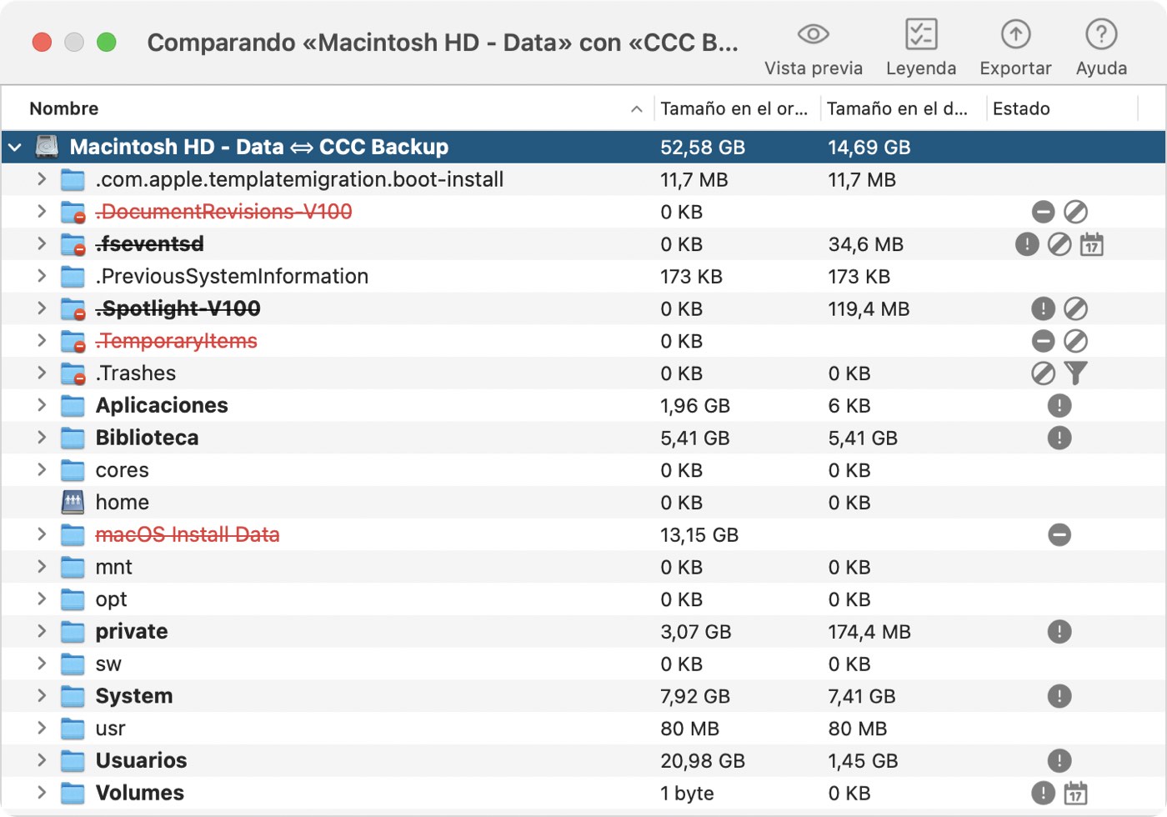Click the 20,98 GB size of Usuarios
1167x817 pixels.
(703, 761)
